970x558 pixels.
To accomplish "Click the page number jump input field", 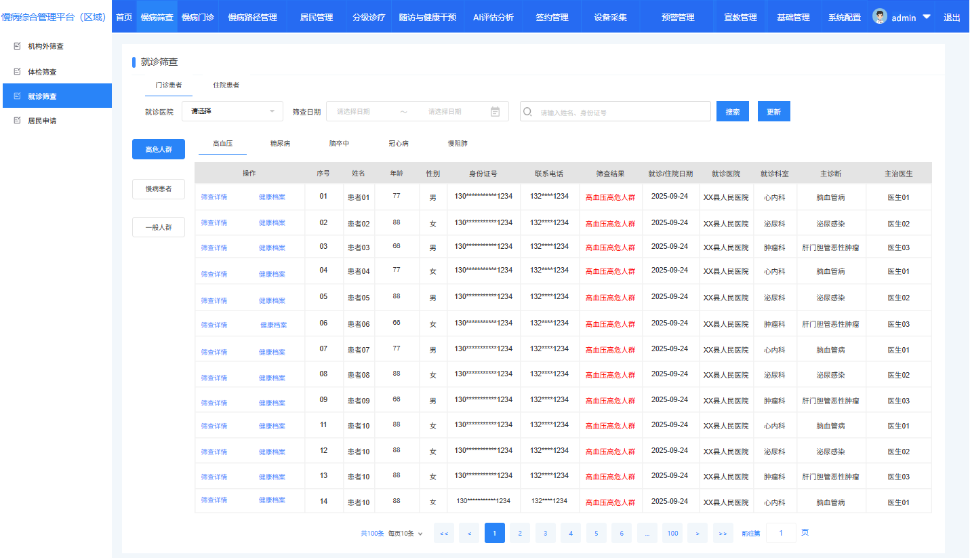I will 781,534.
